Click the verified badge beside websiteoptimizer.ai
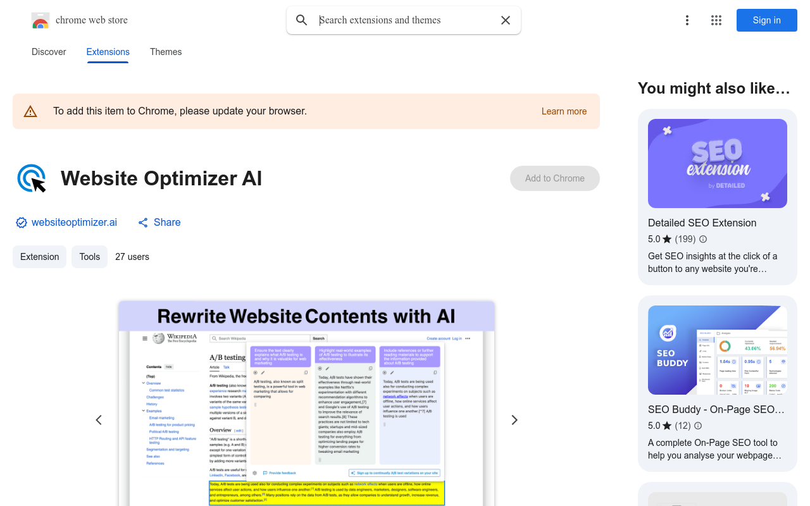The height and width of the screenshot is (506, 810). tap(22, 223)
